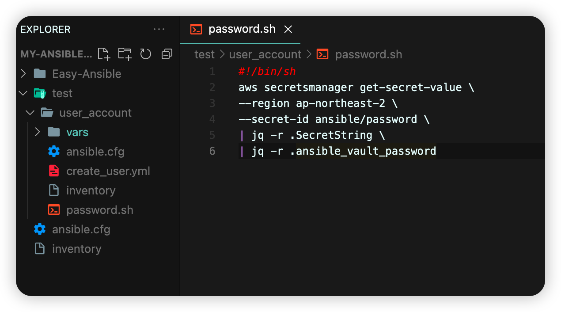Select the user_account folder label

pos(95,113)
